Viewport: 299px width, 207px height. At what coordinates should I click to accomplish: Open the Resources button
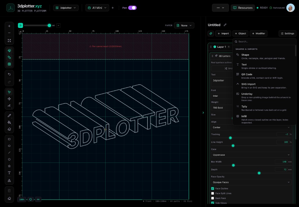point(243,8)
